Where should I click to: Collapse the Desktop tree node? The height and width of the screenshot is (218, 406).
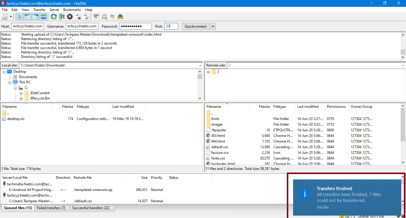(x=4, y=72)
